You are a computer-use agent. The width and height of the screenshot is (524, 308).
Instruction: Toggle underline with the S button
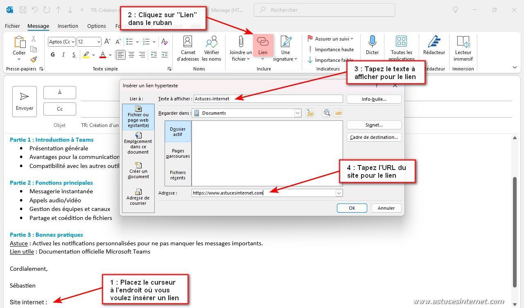point(74,54)
